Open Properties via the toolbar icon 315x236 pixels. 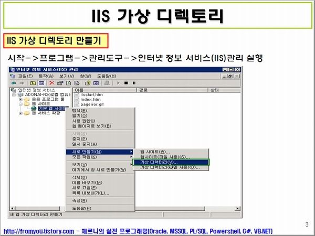(x=60, y=83)
